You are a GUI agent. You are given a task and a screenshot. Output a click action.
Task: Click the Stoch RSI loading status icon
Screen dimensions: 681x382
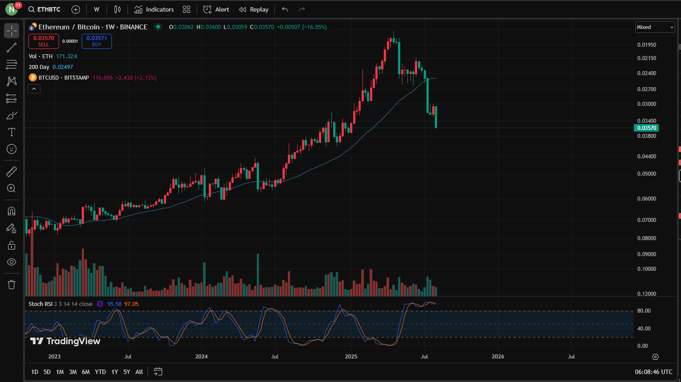pyautogui.click(x=100, y=304)
